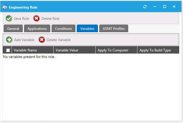Toggle the select-all checkbox in the table header
The height and width of the screenshot is (123, 183).
tap(8, 50)
